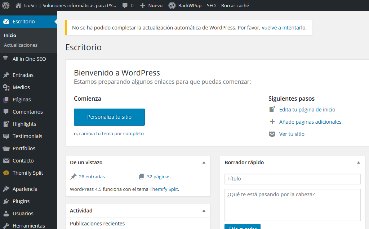Click the vuelve a intentarlo link

point(284,28)
